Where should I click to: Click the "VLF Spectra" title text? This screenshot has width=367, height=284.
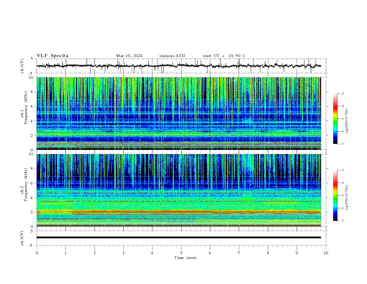click(52, 56)
